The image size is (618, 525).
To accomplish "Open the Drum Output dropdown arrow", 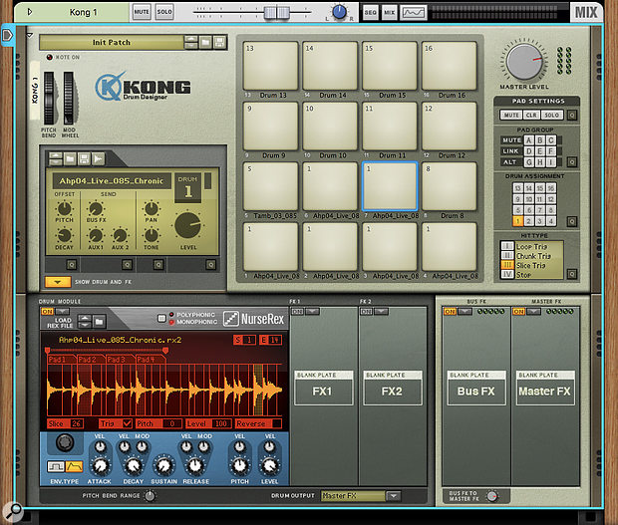I will [394, 496].
